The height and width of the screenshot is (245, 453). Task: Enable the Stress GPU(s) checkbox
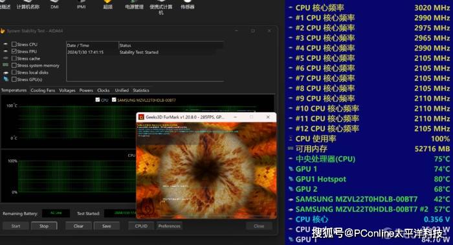pyautogui.click(x=14, y=79)
